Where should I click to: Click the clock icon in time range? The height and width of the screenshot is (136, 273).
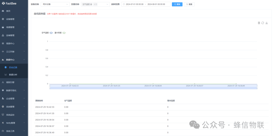pyautogui.click(x=124, y=4)
